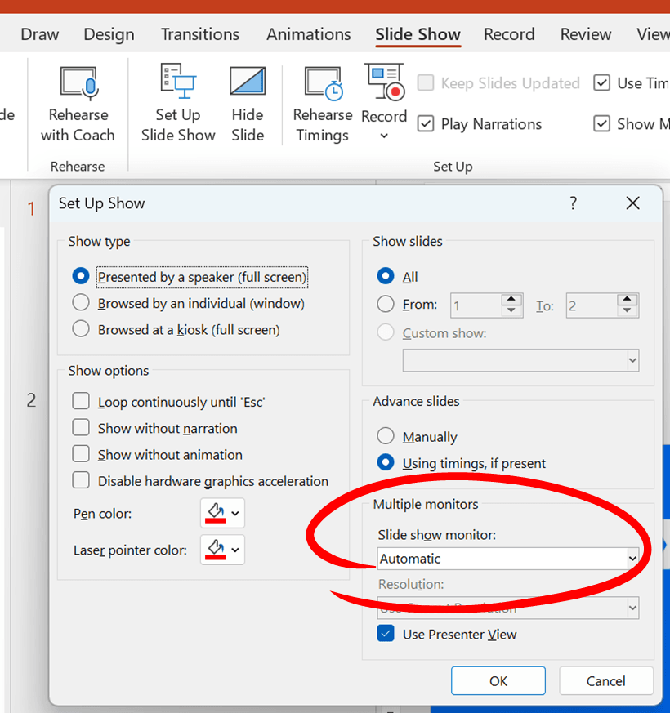Enable Loop continuously until 'Esc'
The height and width of the screenshot is (713, 670).
click(81, 401)
